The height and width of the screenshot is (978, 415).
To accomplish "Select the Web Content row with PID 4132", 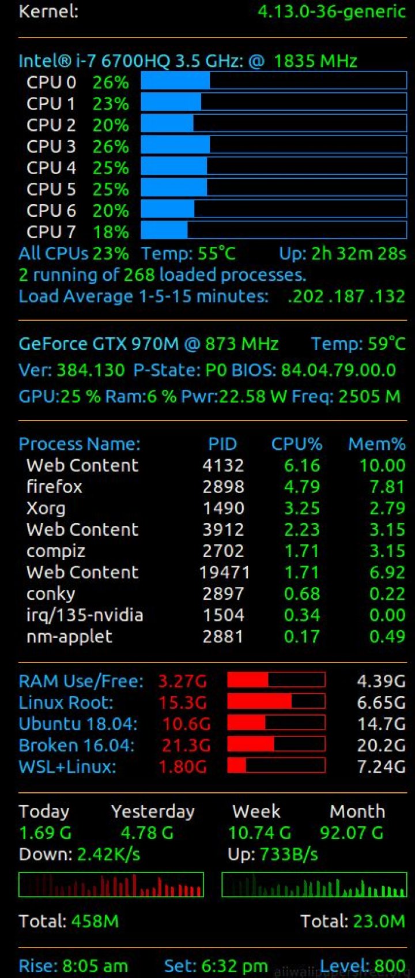I will [x=216, y=465].
